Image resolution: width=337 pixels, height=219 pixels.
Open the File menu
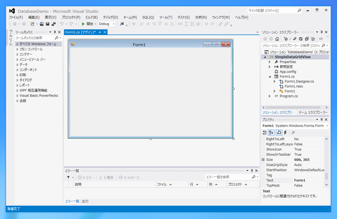click(16, 17)
